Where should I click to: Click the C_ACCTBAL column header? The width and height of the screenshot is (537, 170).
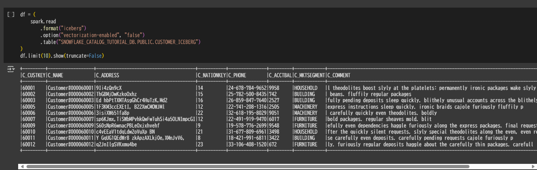click(x=280, y=75)
